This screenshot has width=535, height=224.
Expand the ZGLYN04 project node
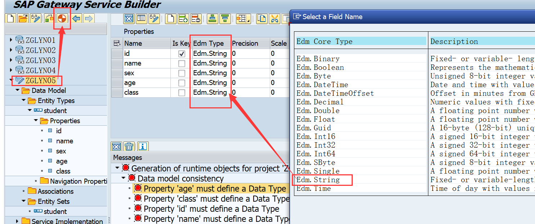coord(11,70)
